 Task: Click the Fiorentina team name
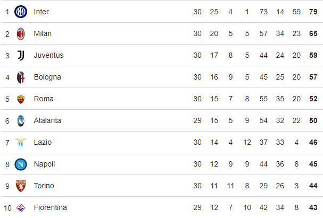click(50, 207)
